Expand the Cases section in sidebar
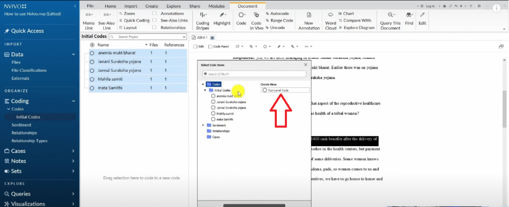The image size is (509, 207). pos(74,151)
